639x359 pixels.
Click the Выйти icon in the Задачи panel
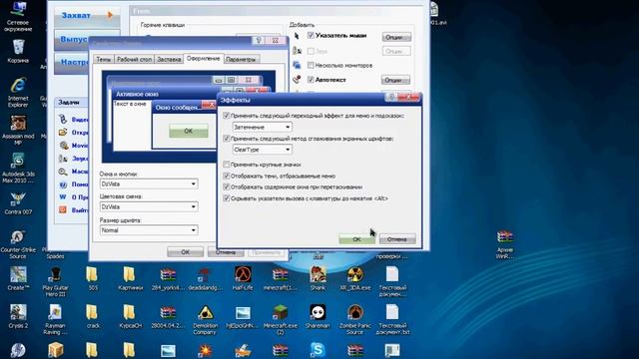coord(63,209)
